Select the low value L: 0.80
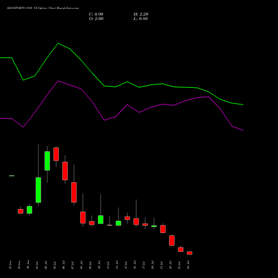This screenshot has width=278, height=278. click(141, 19)
